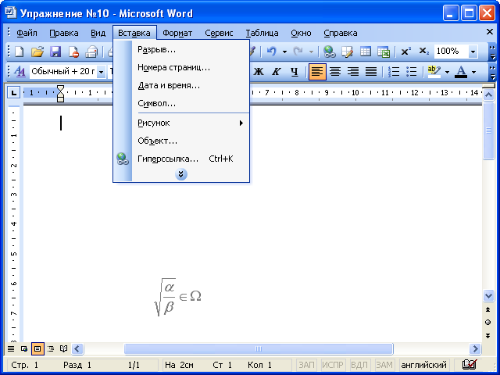
Task: Open the Правка menu
Action: 64,33
